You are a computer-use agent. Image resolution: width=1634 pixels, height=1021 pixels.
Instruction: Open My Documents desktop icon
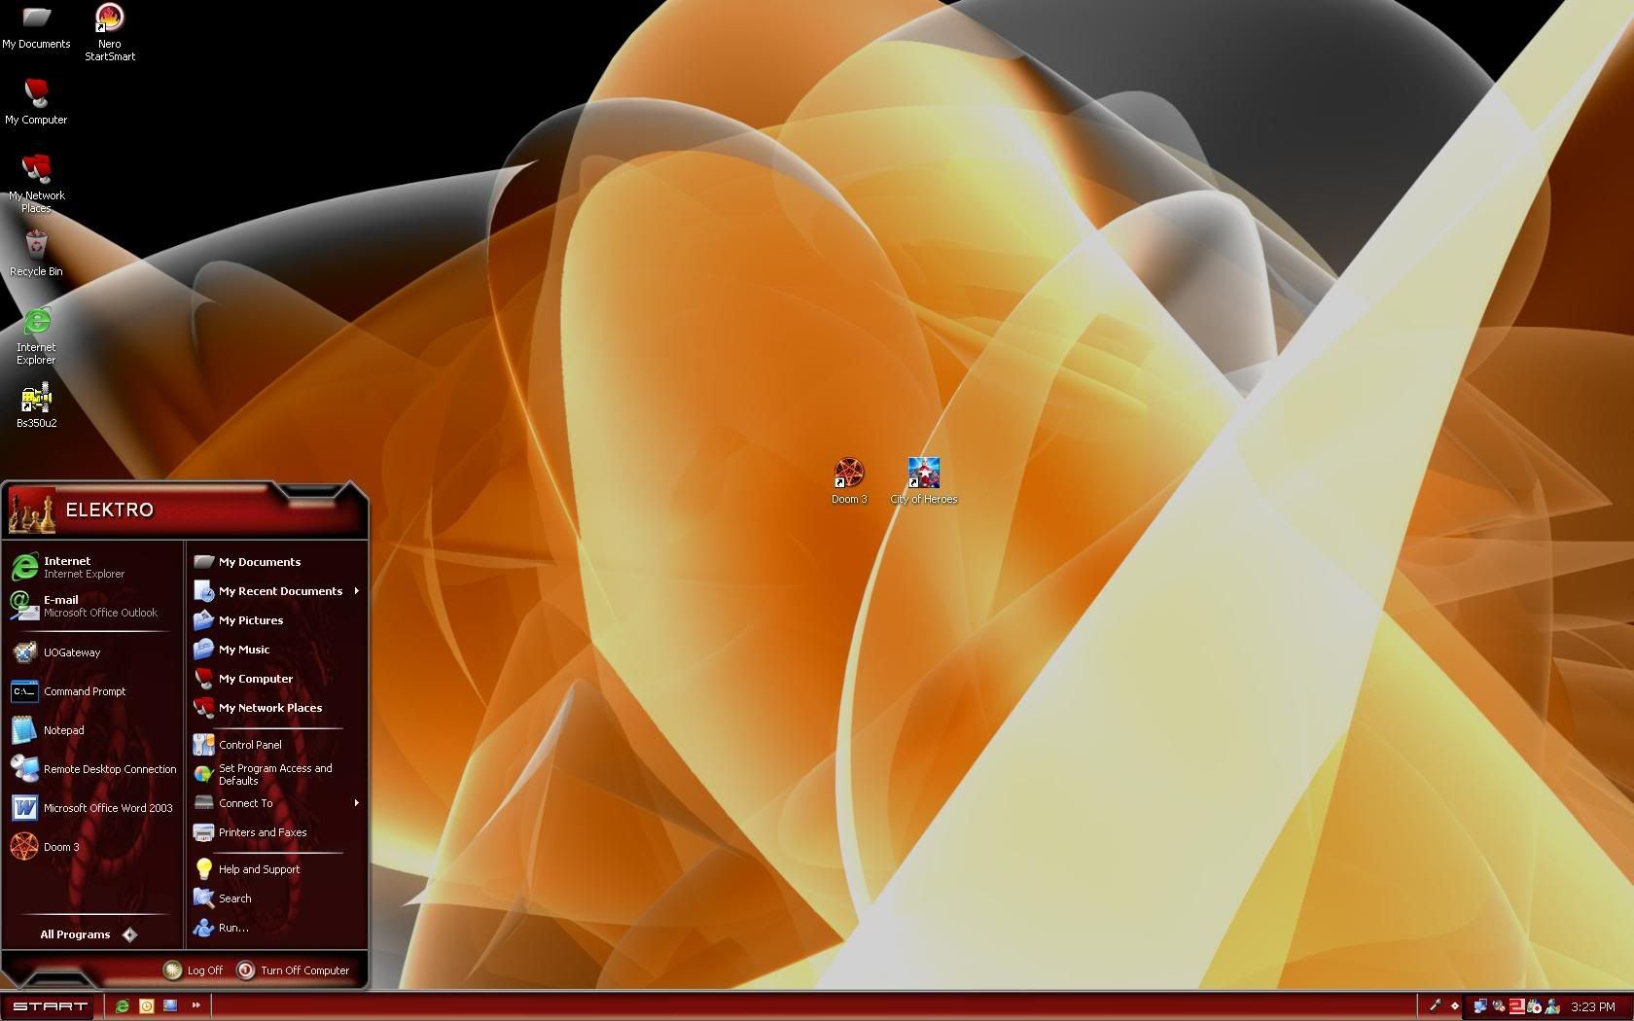click(36, 27)
